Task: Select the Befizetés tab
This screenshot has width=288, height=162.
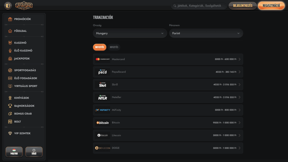Action: [x=100, y=47]
